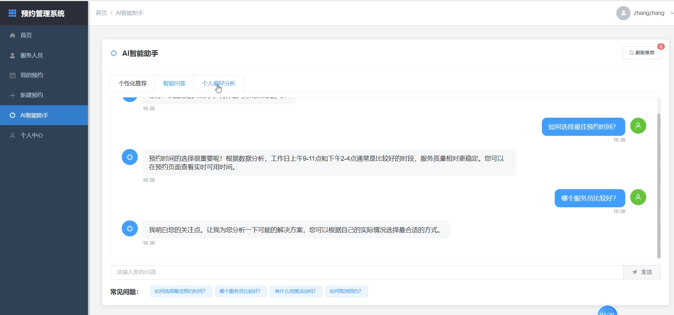This screenshot has width=674, height=315.
Task: Click the 服务人员 person icon
Action: point(12,55)
